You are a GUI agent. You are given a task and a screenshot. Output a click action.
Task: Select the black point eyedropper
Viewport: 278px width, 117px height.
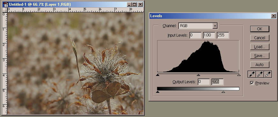(252, 75)
